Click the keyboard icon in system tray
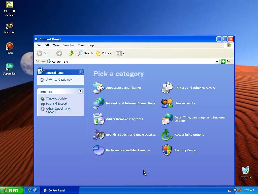 pos(230,190)
